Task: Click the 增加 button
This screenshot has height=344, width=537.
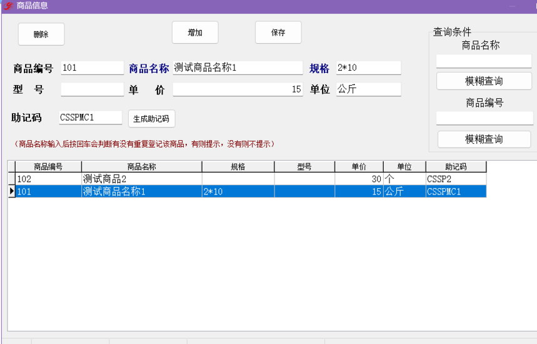Action: [195, 33]
